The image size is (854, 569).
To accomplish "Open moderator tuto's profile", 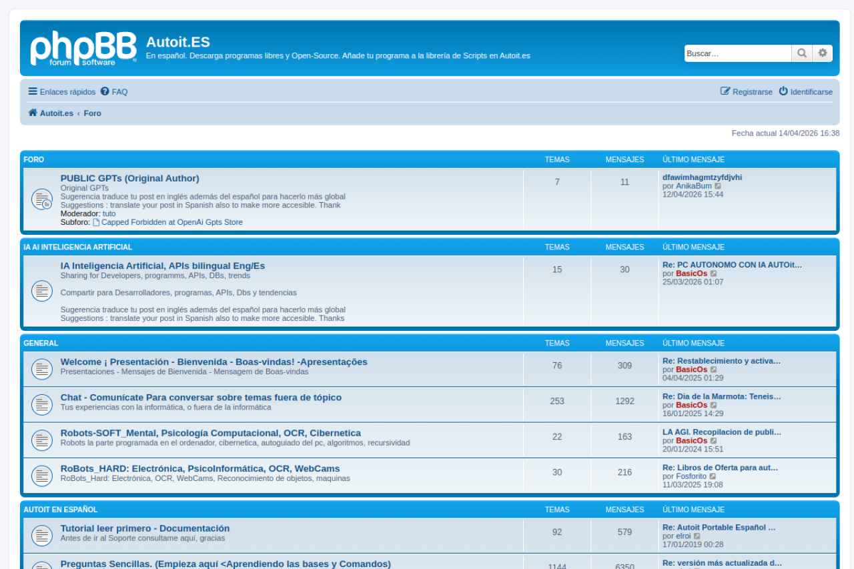I will (x=109, y=213).
